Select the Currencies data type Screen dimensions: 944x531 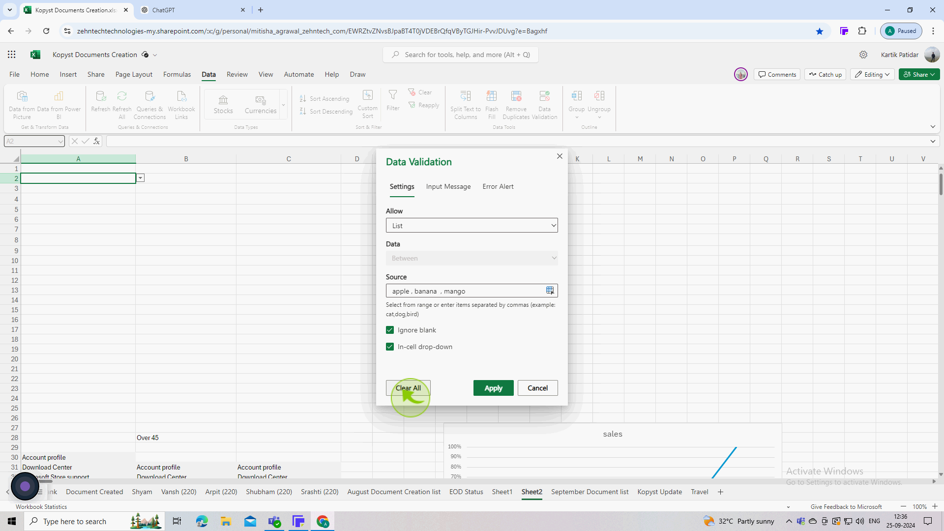(261, 104)
